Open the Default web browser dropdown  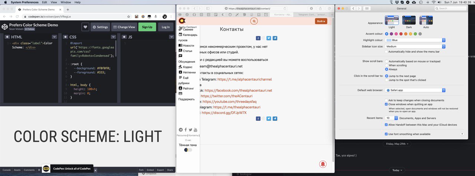pos(415,90)
